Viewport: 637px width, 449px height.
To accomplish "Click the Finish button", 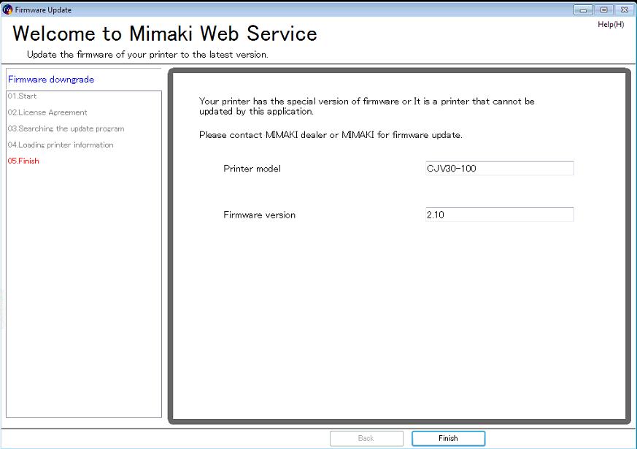I will coord(448,438).
